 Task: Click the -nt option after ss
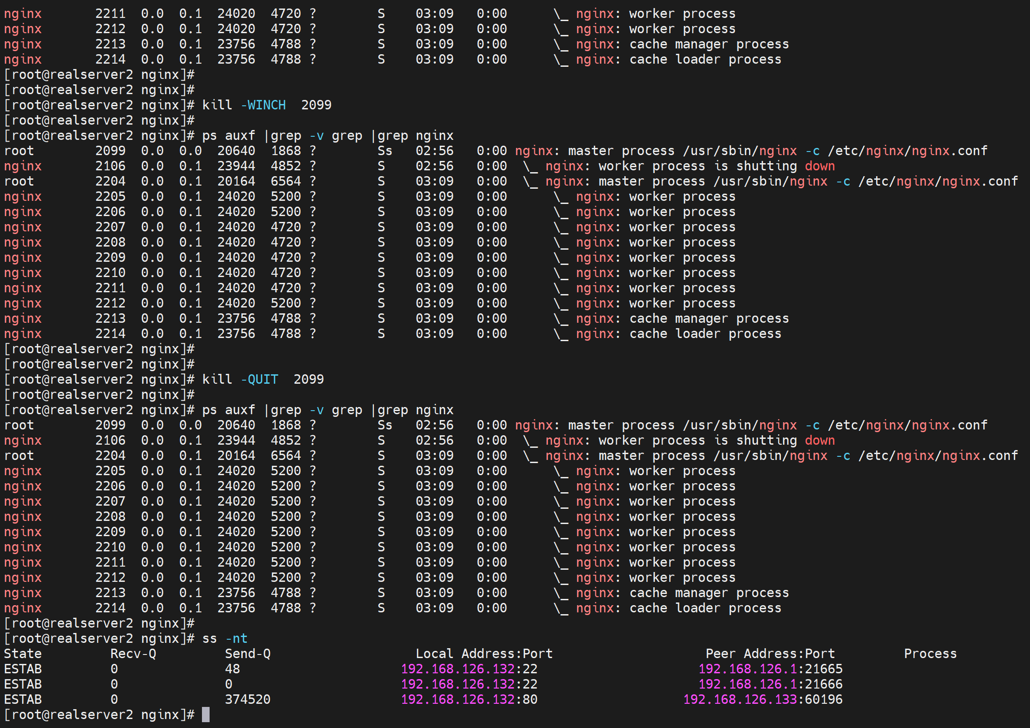click(236, 638)
